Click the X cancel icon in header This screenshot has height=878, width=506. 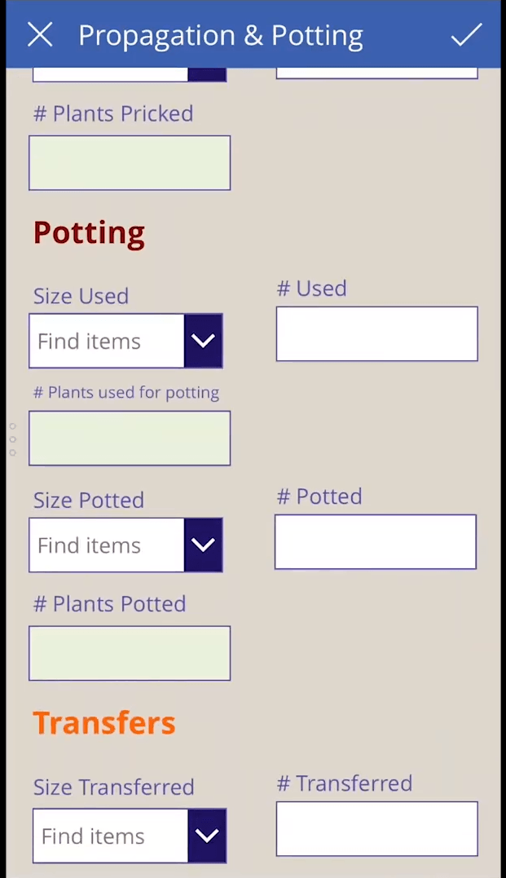click(x=40, y=35)
